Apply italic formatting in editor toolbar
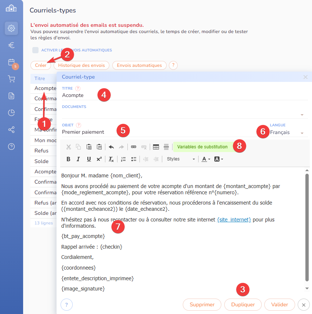 tap(78, 159)
